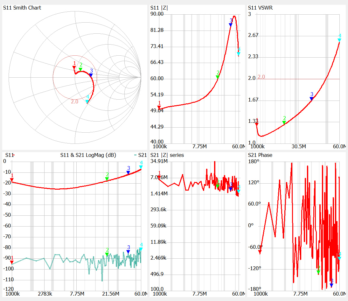Click the 2.0 VSWR circle label on Smith Chart

pos(74,101)
